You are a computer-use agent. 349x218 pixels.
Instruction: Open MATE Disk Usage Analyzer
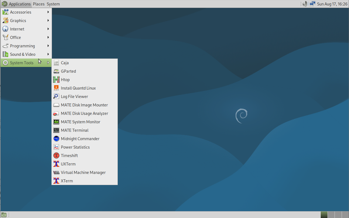85,114
